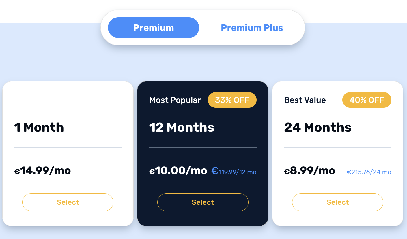
Task: Click the Best Value label
Action: pyautogui.click(x=305, y=100)
